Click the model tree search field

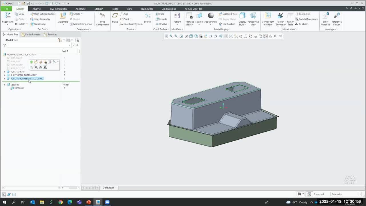pos(38,45)
